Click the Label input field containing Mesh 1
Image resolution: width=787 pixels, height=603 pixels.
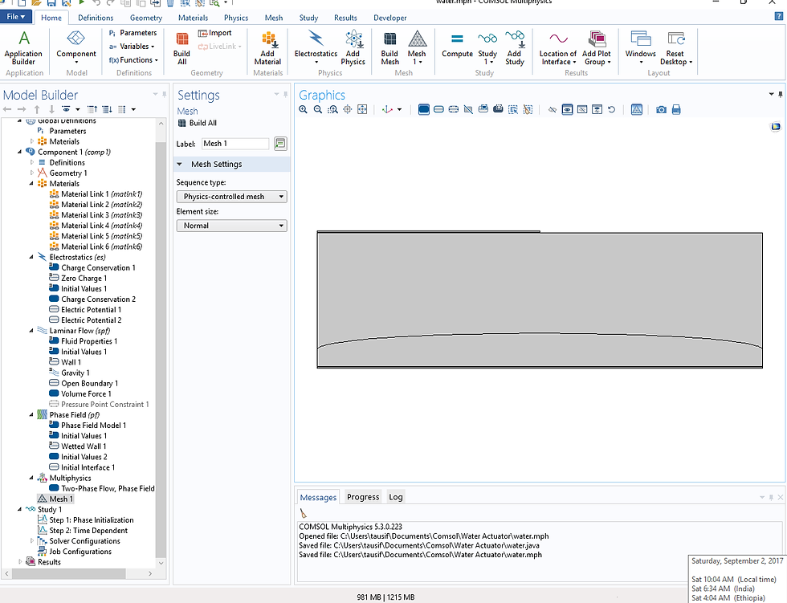tap(235, 144)
